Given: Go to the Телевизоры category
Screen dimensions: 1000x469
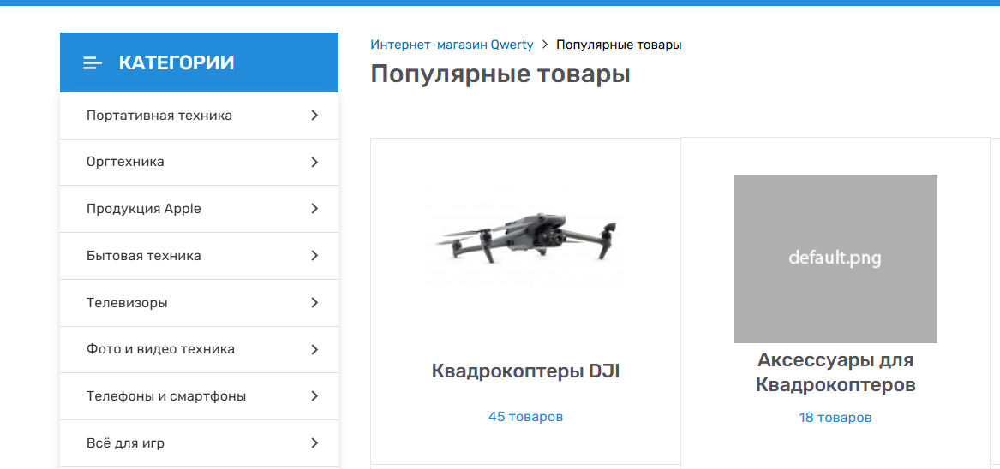Looking at the screenshot, I should 127,303.
